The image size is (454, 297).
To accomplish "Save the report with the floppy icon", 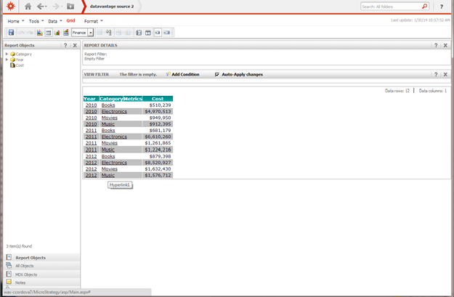I will (11, 33).
